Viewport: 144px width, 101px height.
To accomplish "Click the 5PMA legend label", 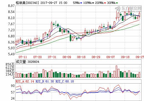I will coord(76,3).
